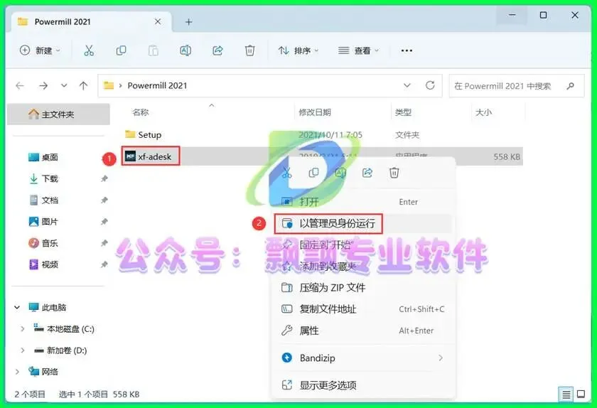Open the 排序 (Sort) dropdown
Screen dimensions: 597x408
298,50
